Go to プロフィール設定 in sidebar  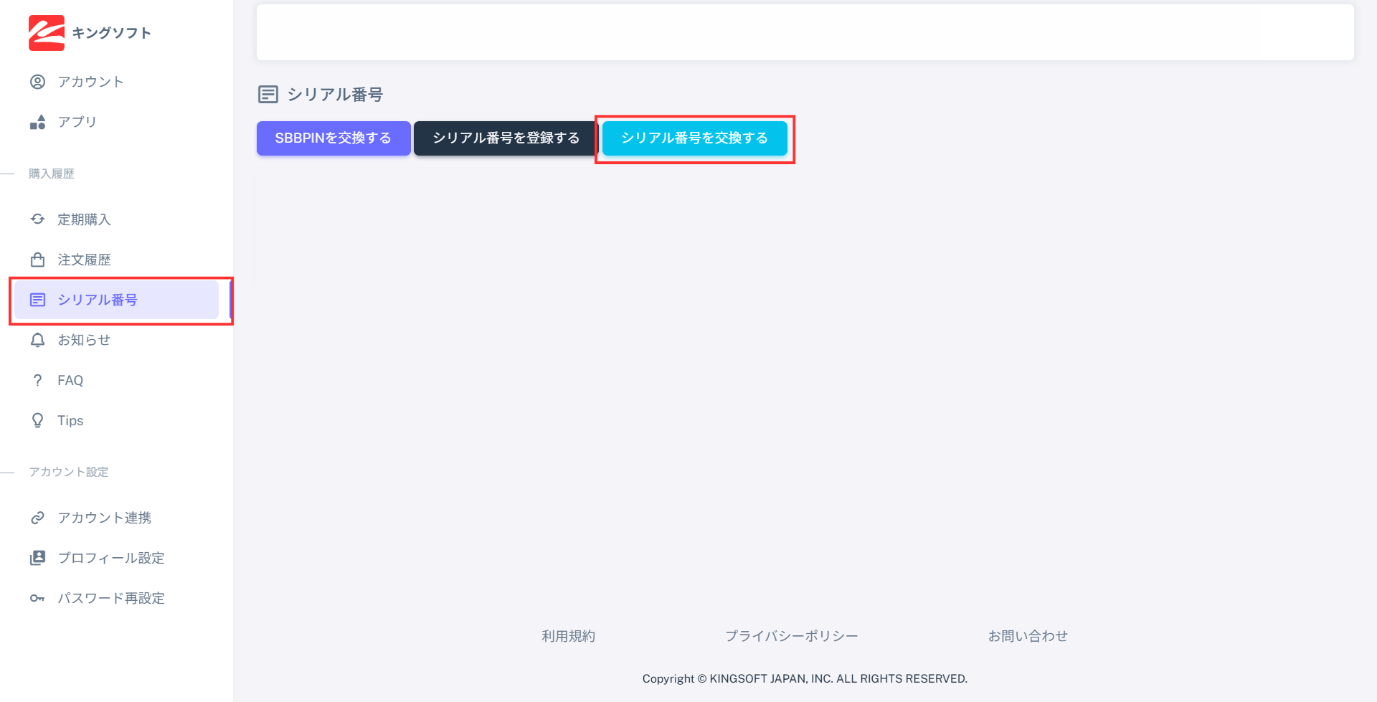(111, 558)
